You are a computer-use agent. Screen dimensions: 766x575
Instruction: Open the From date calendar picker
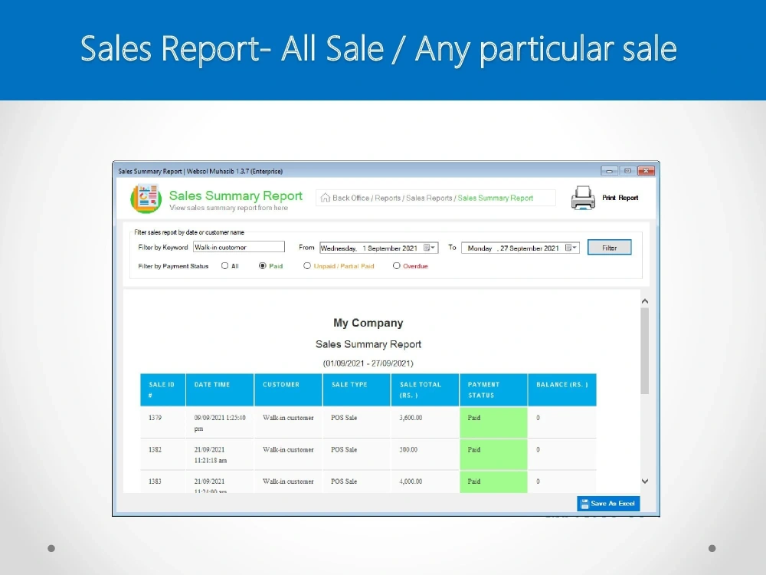click(x=429, y=248)
